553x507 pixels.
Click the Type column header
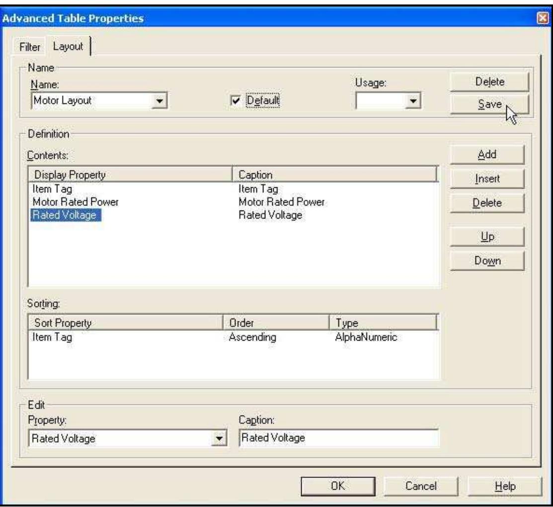coord(384,323)
